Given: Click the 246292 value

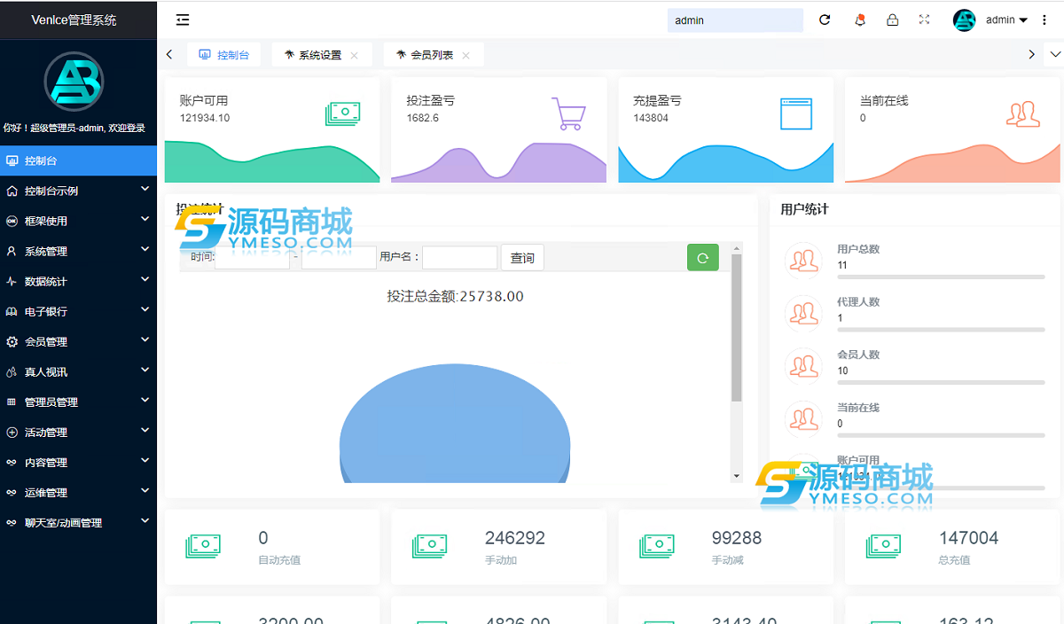Looking at the screenshot, I should click(515, 538).
